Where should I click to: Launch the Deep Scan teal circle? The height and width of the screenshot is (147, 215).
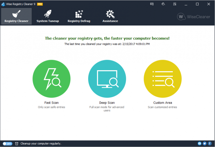[x=107, y=79]
